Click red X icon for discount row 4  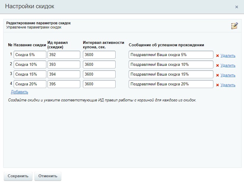[x=218, y=85]
